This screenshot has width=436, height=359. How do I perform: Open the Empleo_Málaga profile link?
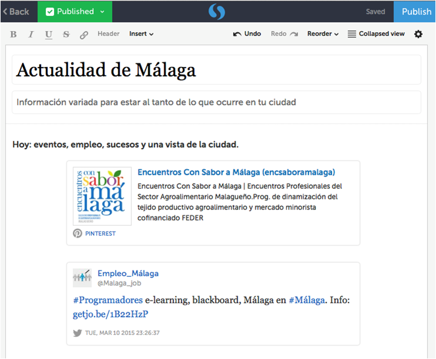click(128, 273)
